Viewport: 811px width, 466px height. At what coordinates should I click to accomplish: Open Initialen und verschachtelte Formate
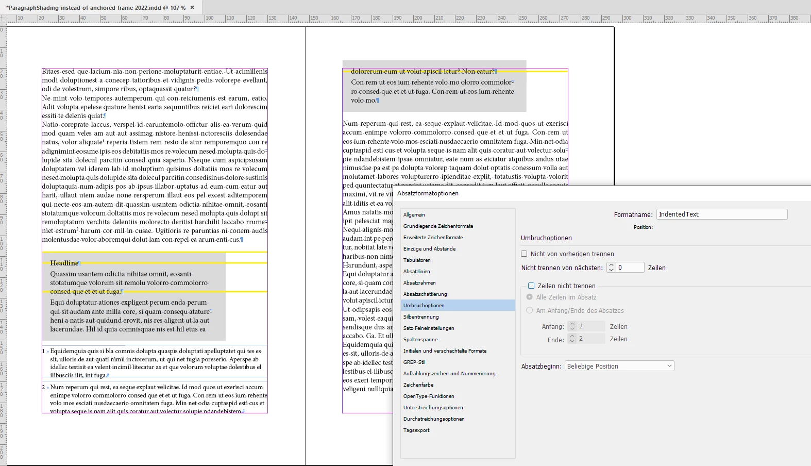tap(458, 351)
